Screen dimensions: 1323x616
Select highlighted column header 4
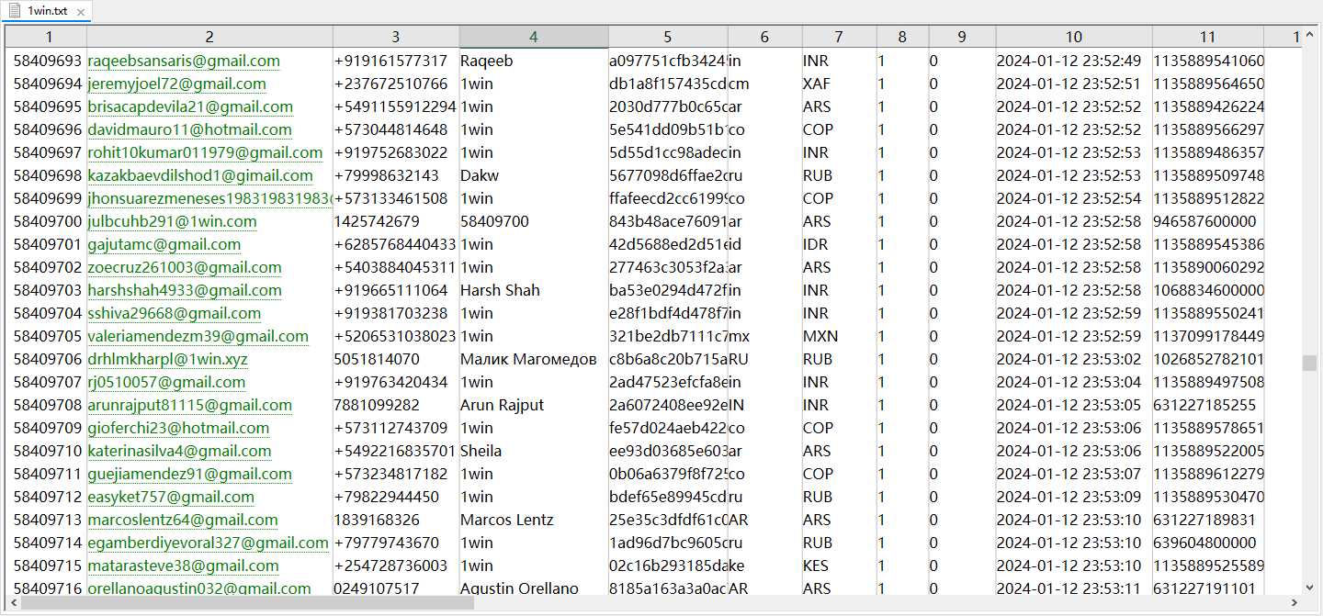click(534, 37)
